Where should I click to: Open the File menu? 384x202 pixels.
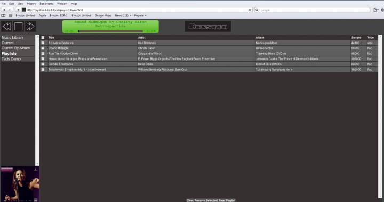click(x=3, y=4)
